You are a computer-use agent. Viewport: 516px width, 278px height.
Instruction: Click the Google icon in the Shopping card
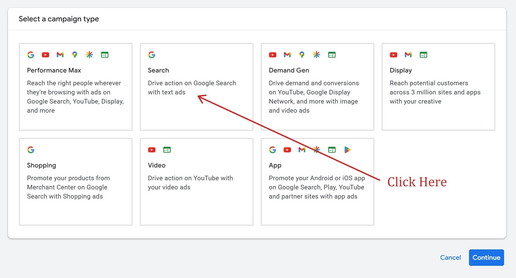tap(31, 150)
